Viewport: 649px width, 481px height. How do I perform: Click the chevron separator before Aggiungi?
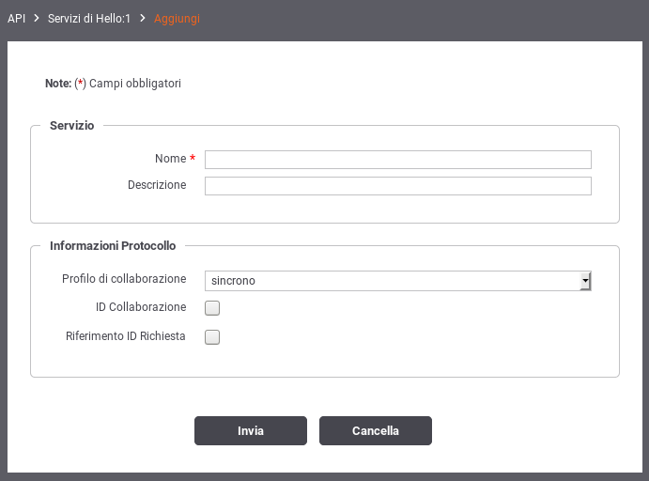click(143, 18)
